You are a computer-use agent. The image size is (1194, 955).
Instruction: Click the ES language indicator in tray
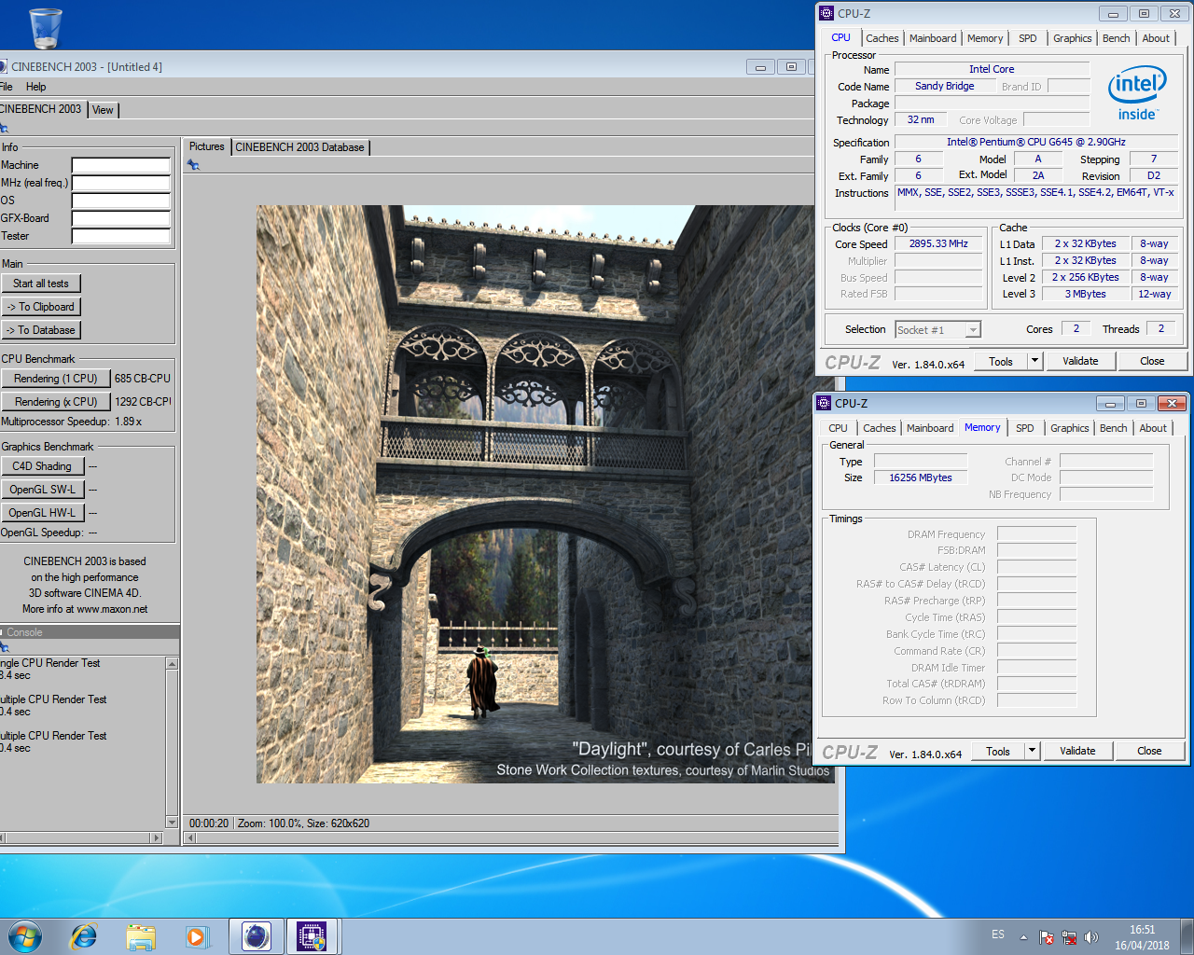pyautogui.click(x=998, y=934)
